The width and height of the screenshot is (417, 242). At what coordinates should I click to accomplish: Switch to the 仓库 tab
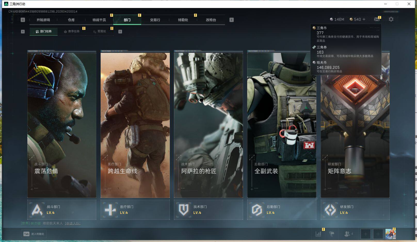71,20
